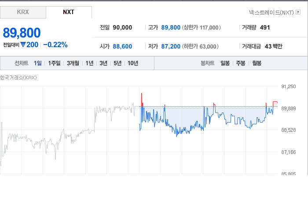308x216 pixels.
Task: Show the 주봉 weekly candle chart
Action: (241, 63)
